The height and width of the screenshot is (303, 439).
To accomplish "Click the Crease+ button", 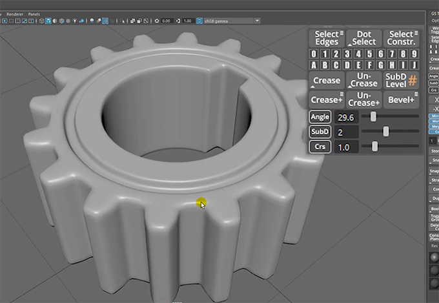I will click(x=327, y=99).
